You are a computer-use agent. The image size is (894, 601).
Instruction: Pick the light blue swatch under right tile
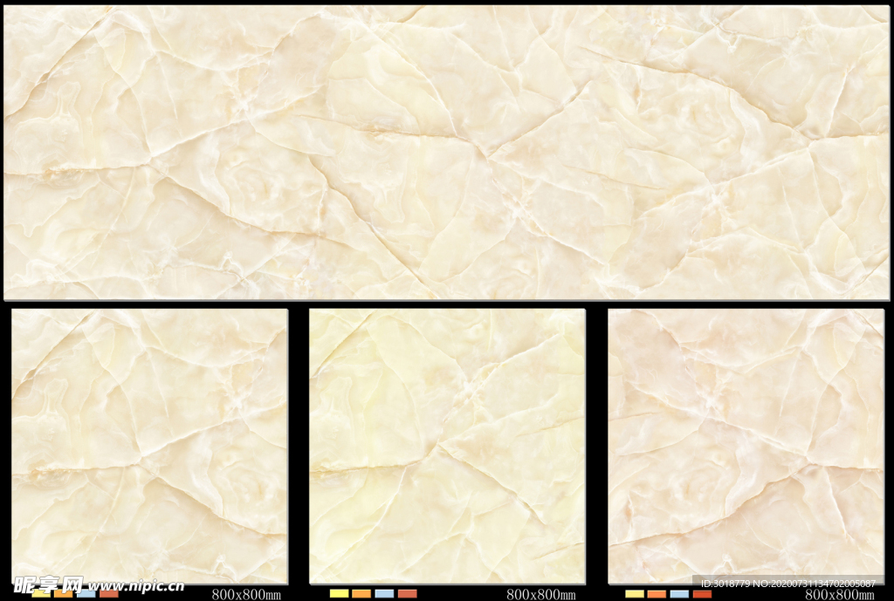click(x=679, y=594)
